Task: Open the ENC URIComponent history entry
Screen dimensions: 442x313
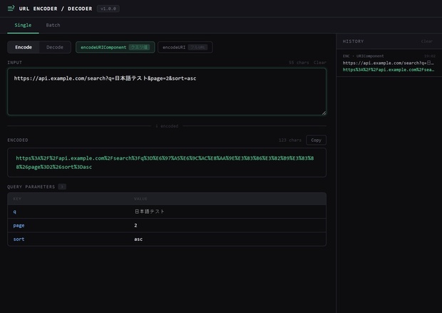Action: (x=389, y=63)
